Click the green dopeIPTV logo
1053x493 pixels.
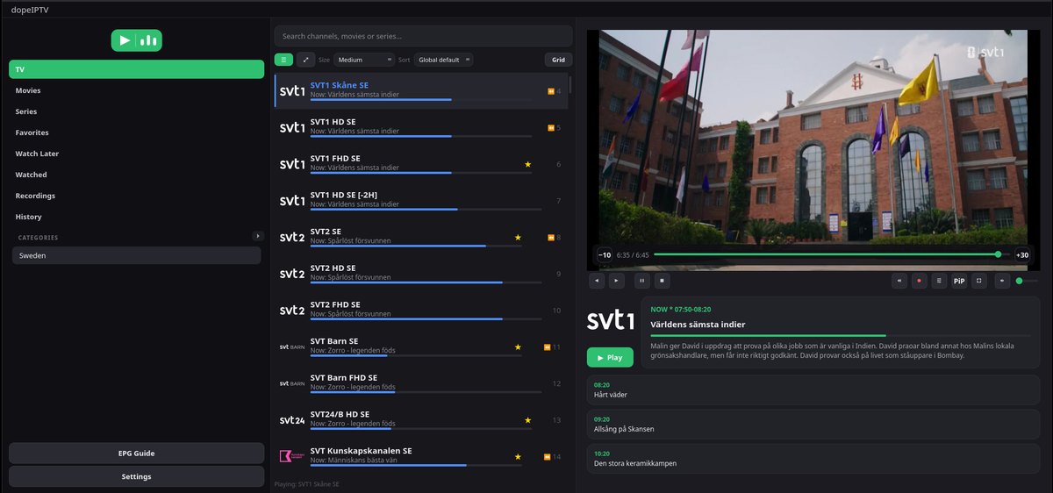tap(136, 40)
